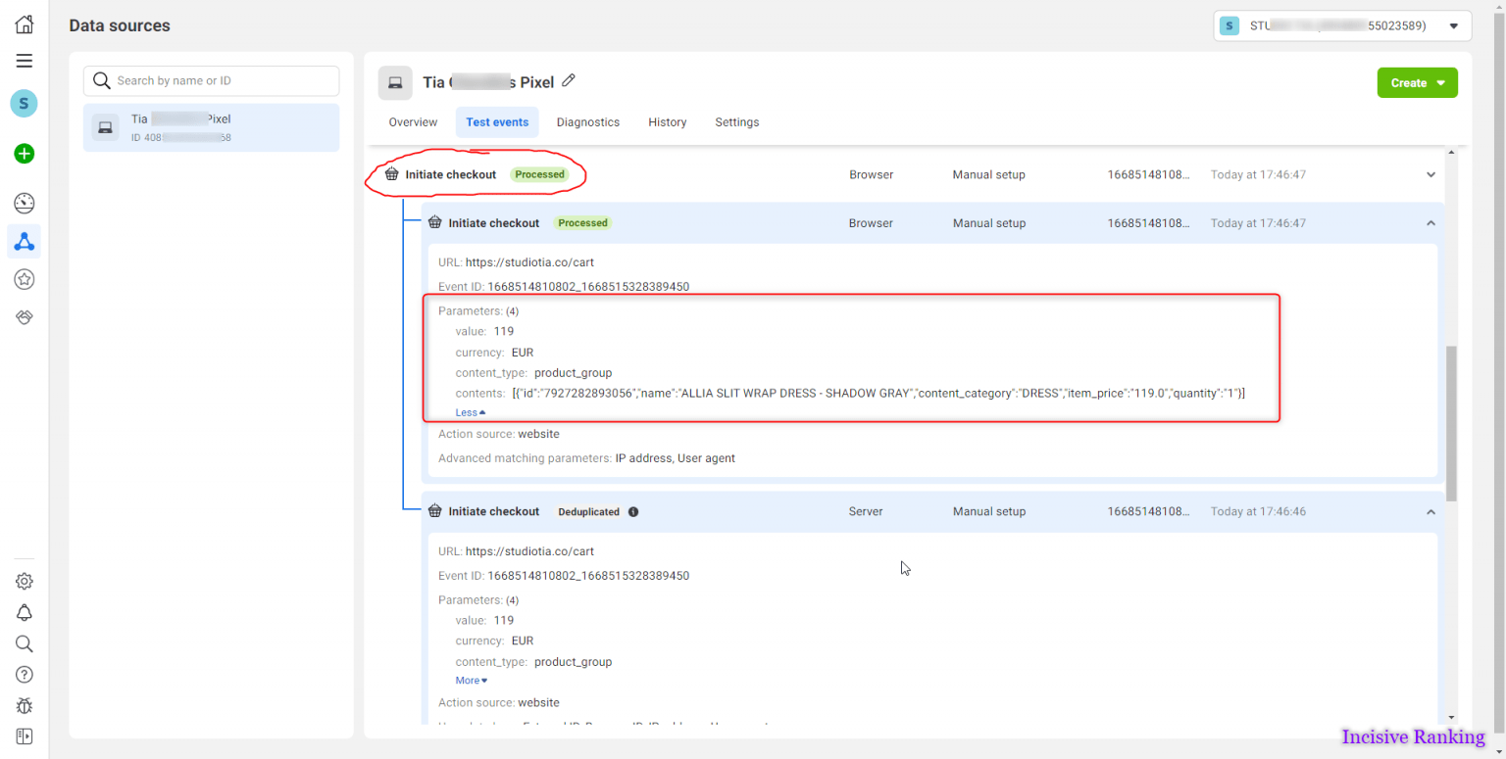Click More to expand server parameters
Image resolution: width=1506 pixels, height=759 pixels.
(472, 681)
